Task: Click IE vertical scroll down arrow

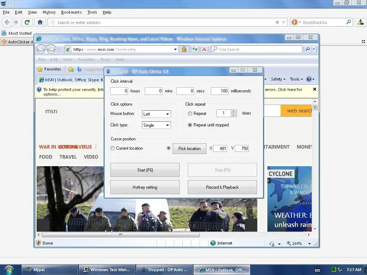Action: [x=315, y=229]
